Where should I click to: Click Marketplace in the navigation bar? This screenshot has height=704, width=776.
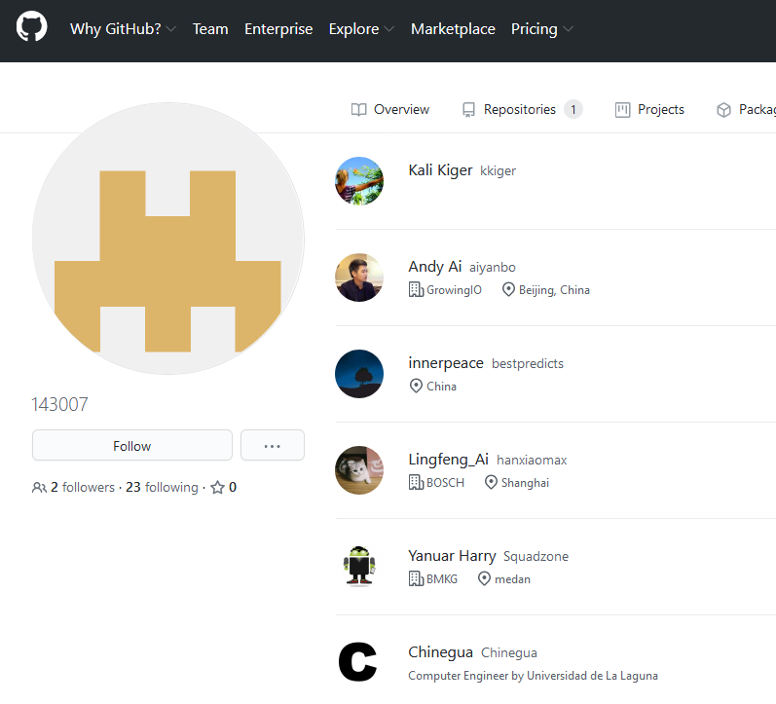click(453, 29)
